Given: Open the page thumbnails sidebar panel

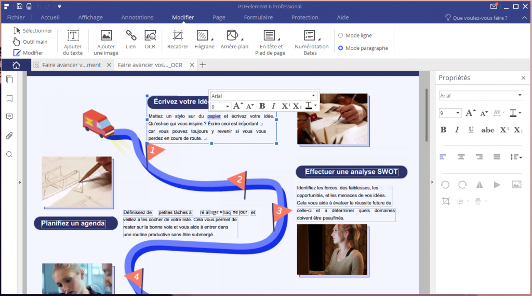Looking at the screenshot, I should coord(9,80).
